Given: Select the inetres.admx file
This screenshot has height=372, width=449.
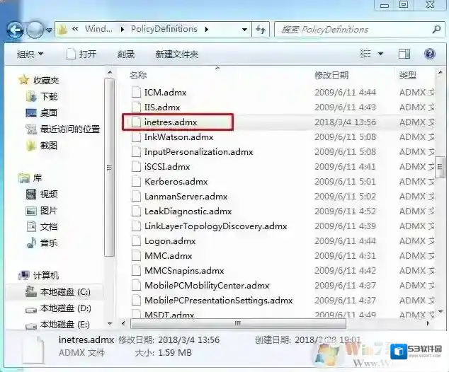Looking at the screenshot, I should (x=170, y=122).
